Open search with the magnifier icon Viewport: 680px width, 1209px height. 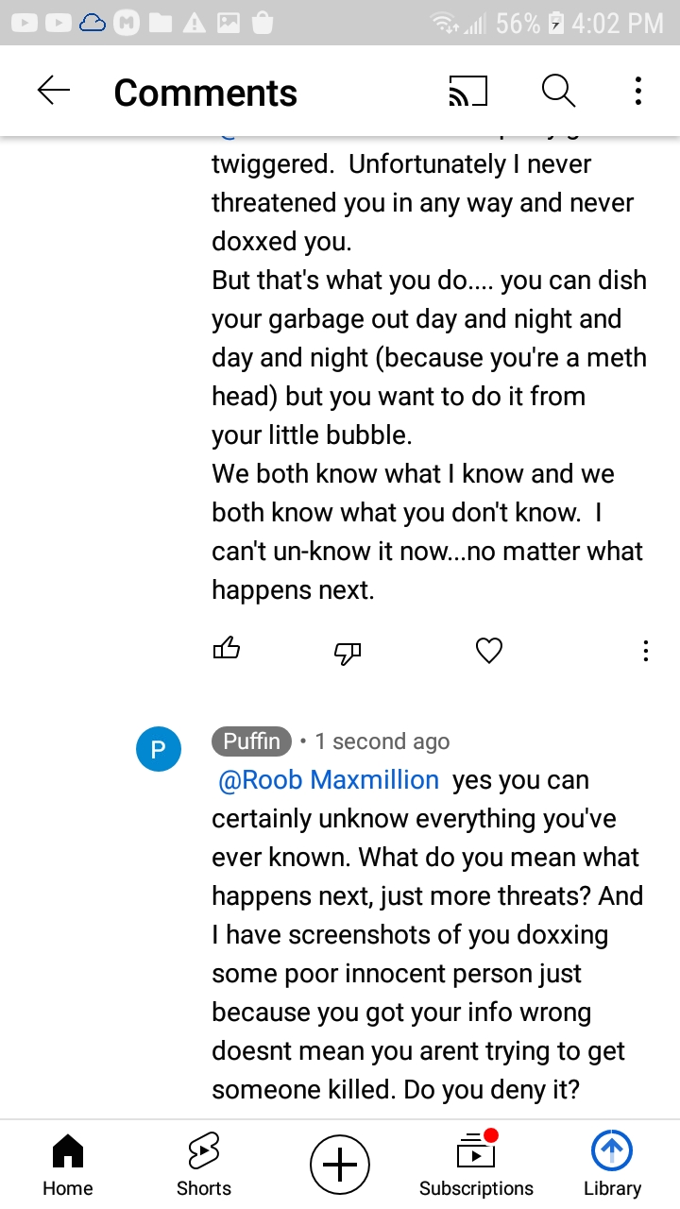click(x=558, y=92)
